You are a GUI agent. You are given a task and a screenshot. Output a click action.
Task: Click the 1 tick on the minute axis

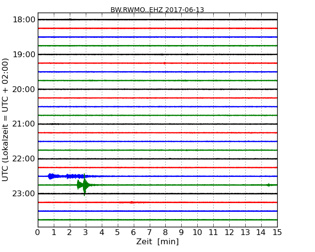pos(54,232)
